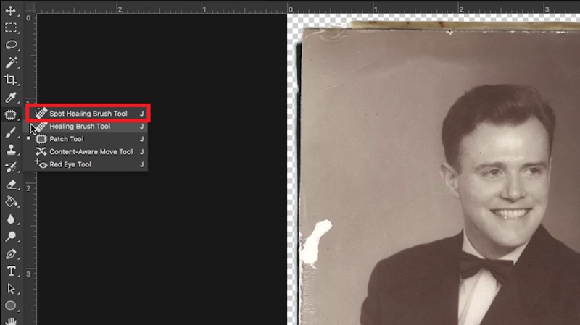Screen dimensions: 580x325
Task: Activate the Type tool
Action: [11, 271]
